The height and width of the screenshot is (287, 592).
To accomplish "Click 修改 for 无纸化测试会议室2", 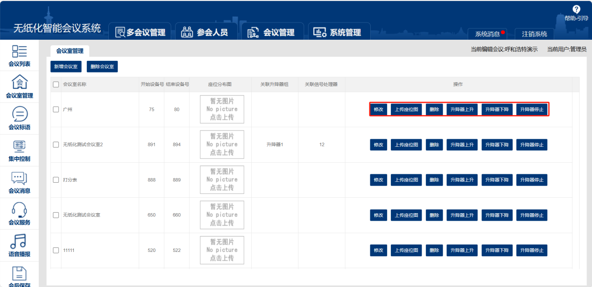I will [379, 145].
